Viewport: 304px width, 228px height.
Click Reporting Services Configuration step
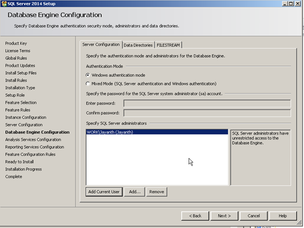(x=35, y=147)
